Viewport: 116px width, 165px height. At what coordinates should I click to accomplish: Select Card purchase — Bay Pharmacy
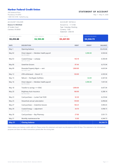33,115
